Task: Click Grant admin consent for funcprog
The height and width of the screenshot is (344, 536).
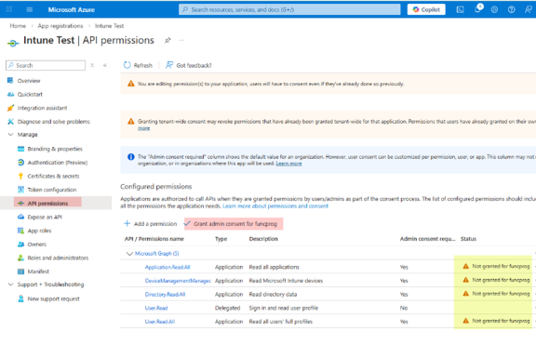Action: click(234, 224)
